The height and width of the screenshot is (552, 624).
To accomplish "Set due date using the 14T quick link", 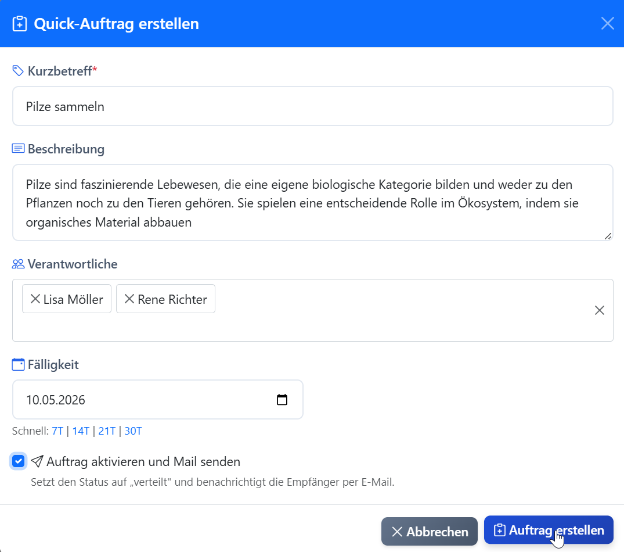I will point(80,431).
